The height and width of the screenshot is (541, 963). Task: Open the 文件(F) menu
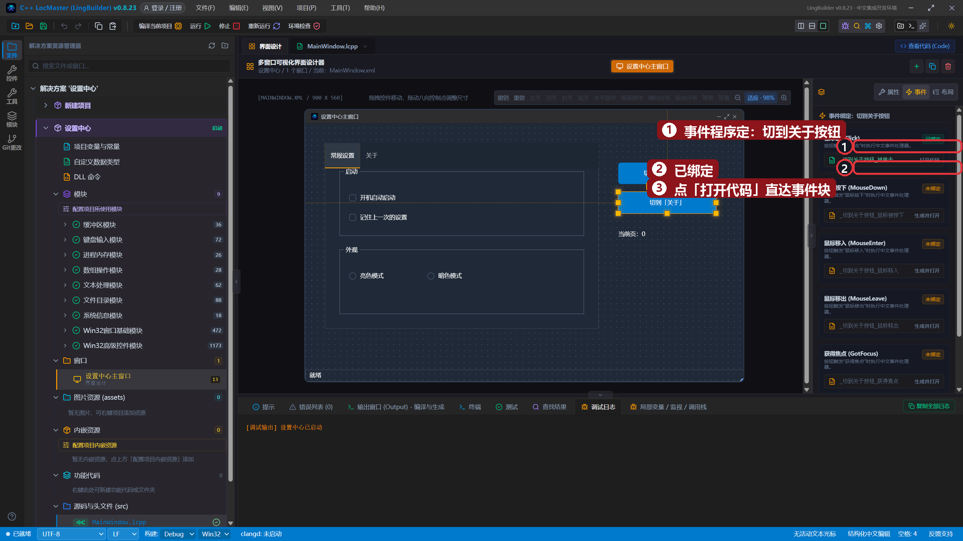coord(205,8)
